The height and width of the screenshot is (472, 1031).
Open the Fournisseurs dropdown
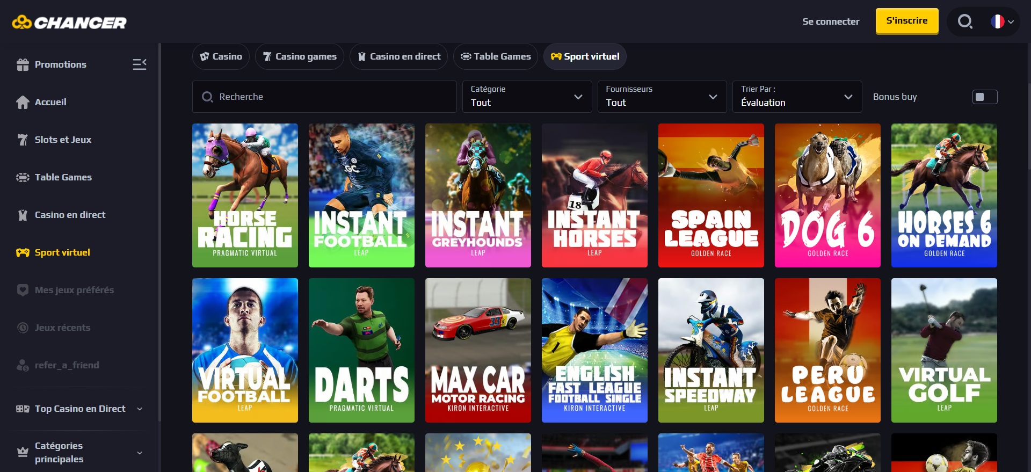pos(662,97)
